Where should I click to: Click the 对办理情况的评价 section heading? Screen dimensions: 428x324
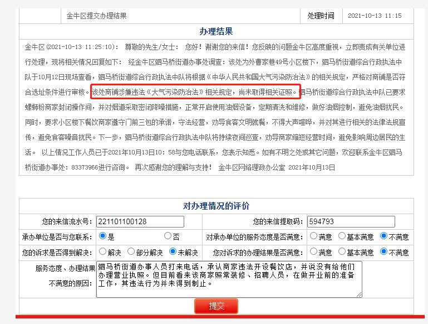(216, 206)
